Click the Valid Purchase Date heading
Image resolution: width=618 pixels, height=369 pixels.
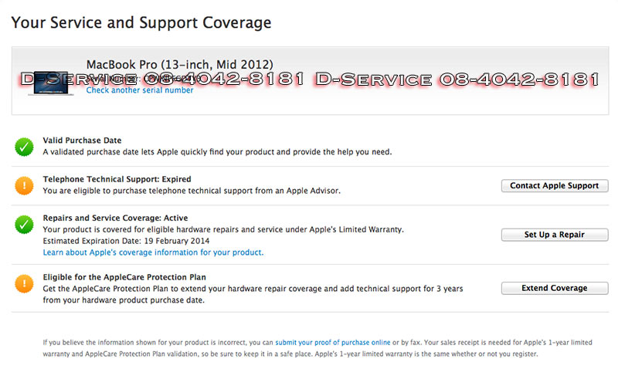tap(82, 140)
